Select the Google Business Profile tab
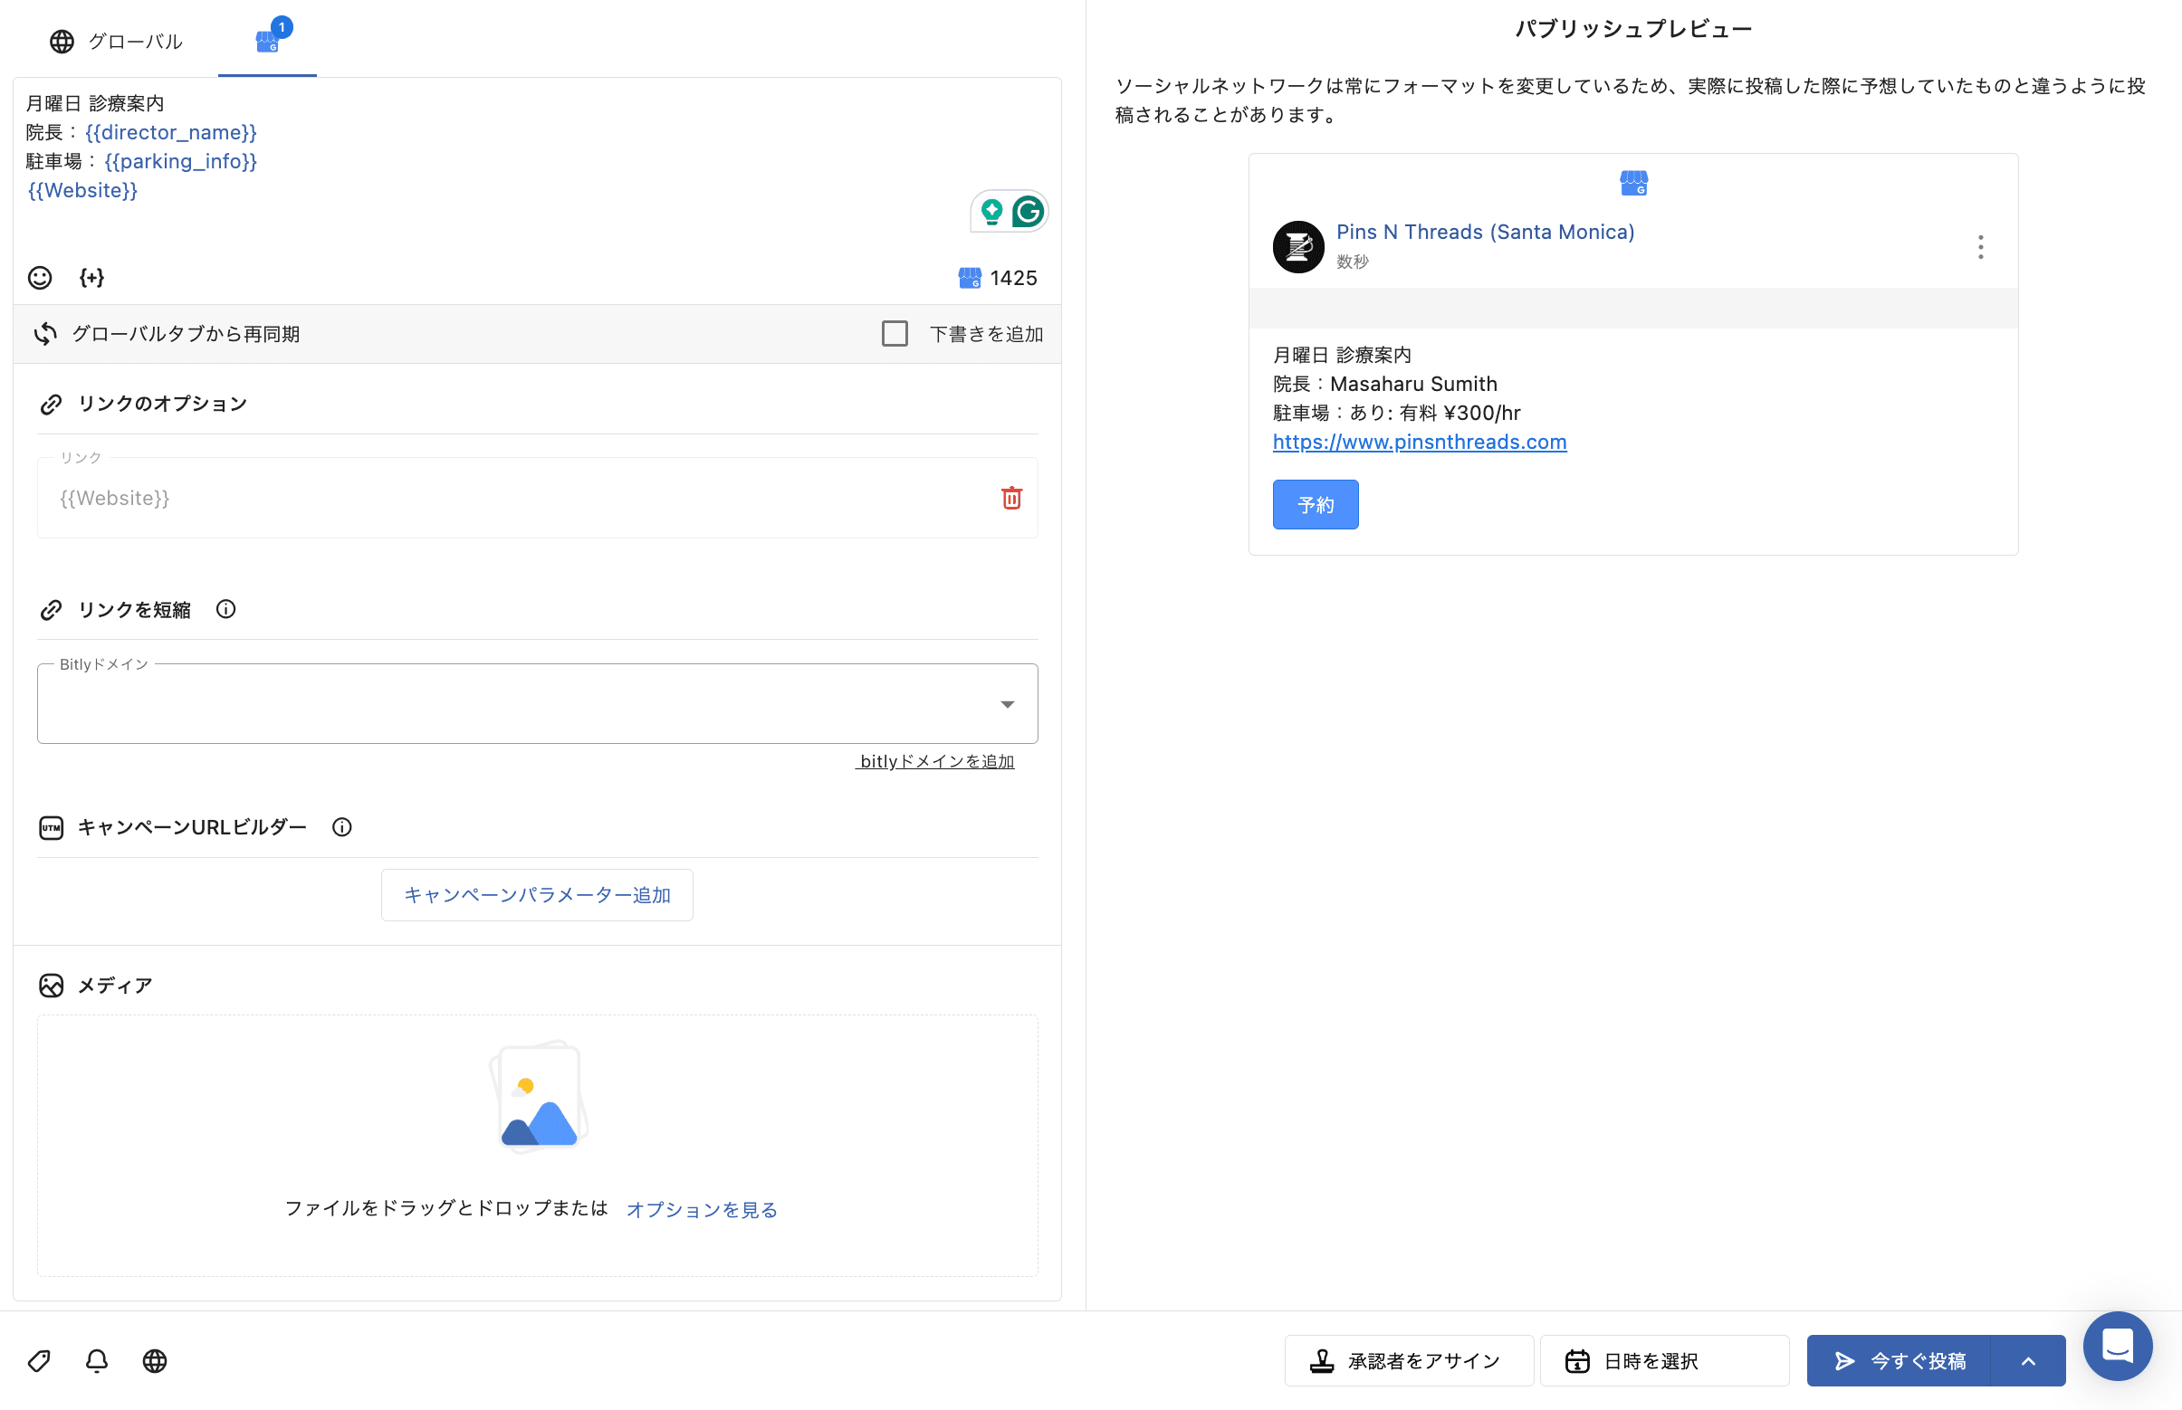 (267, 42)
